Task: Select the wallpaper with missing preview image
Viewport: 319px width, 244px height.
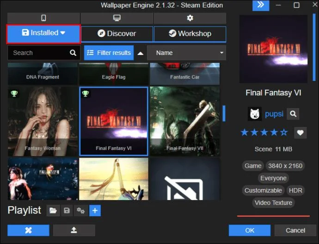Action: (185, 179)
